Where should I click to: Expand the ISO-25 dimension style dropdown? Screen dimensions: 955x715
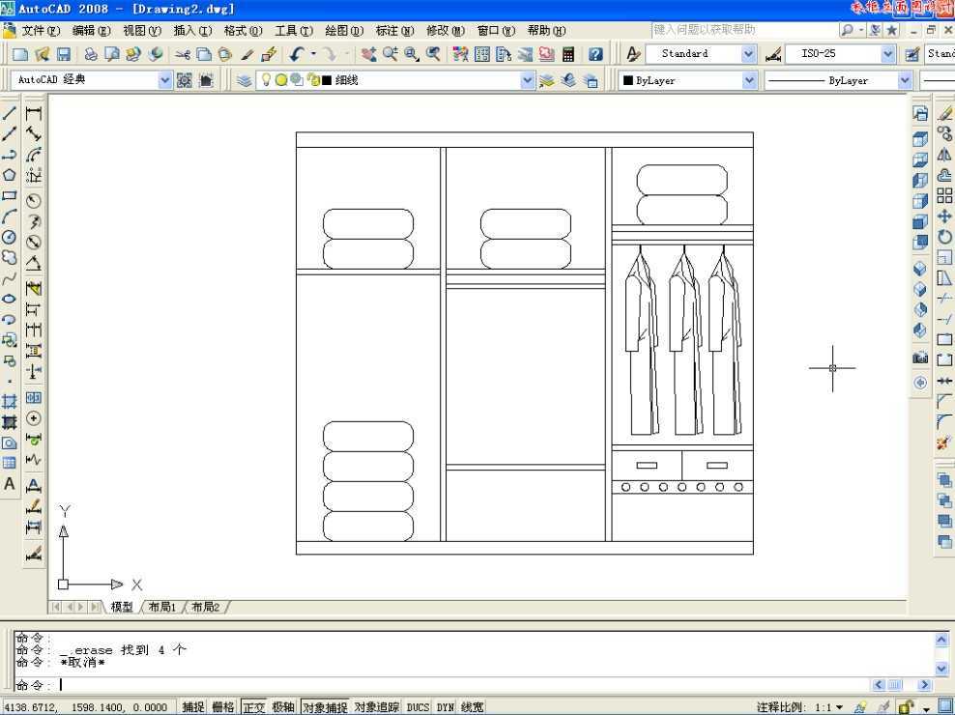[888, 54]
